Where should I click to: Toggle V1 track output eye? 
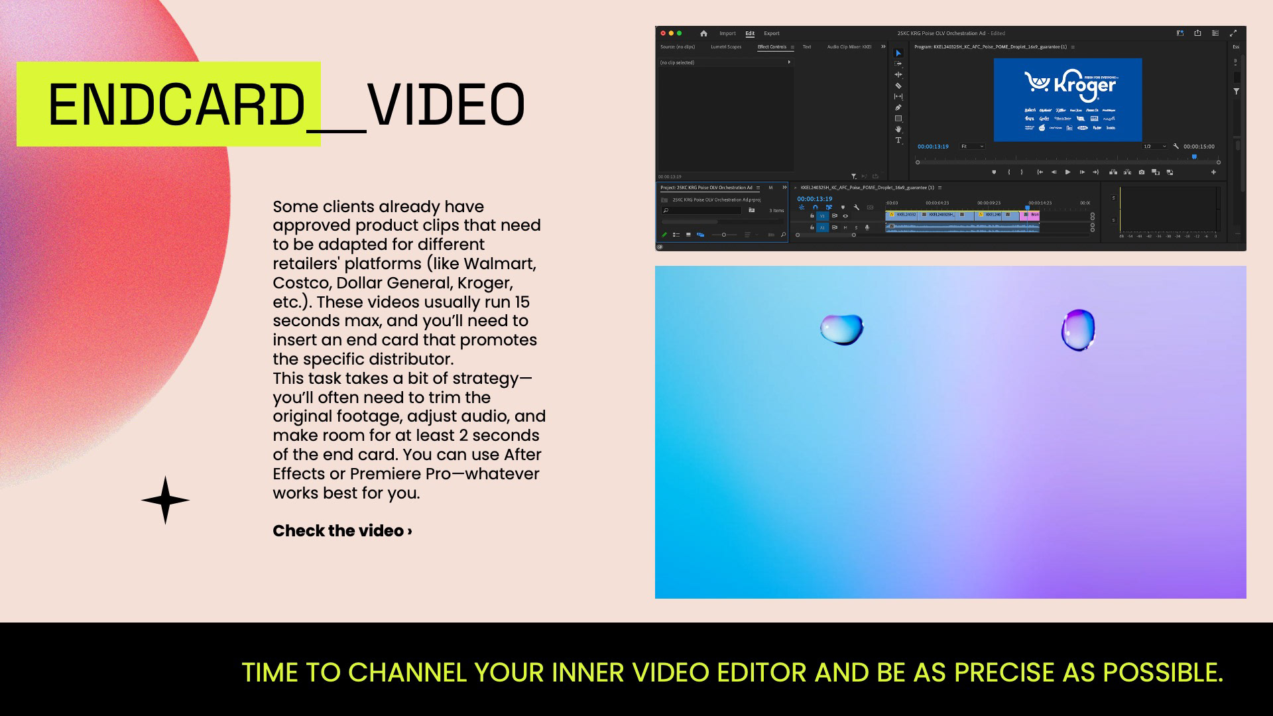pyautogui.click(x=845, y=215)
